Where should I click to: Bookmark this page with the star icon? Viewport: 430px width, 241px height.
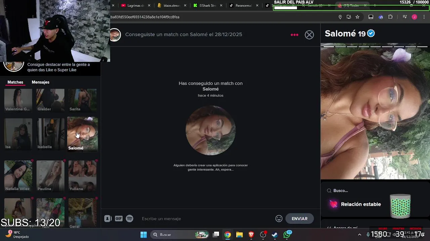point(357,17)
